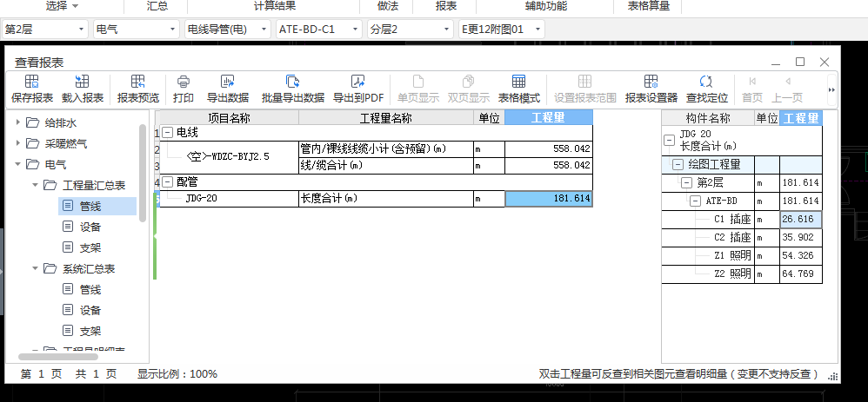Collapse the 配管 group in table
Image resolution: width=868 pixels, height=402 pixels.
tap(168, 182)
